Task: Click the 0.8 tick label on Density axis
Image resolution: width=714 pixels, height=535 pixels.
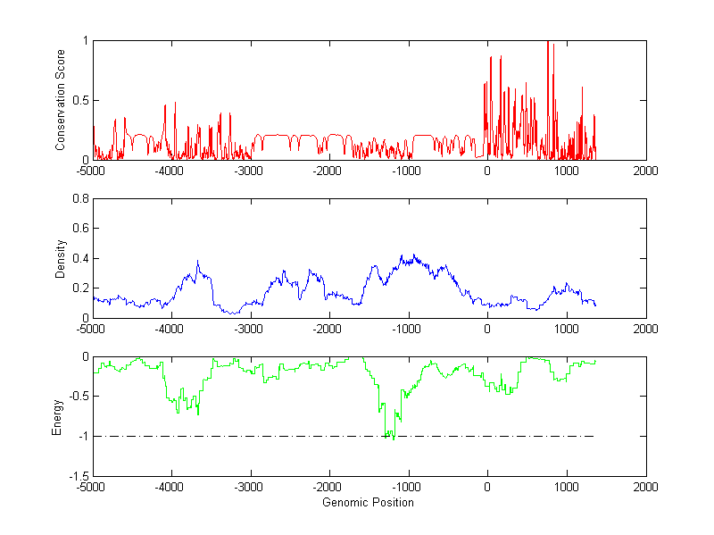Action: (79, 199)
